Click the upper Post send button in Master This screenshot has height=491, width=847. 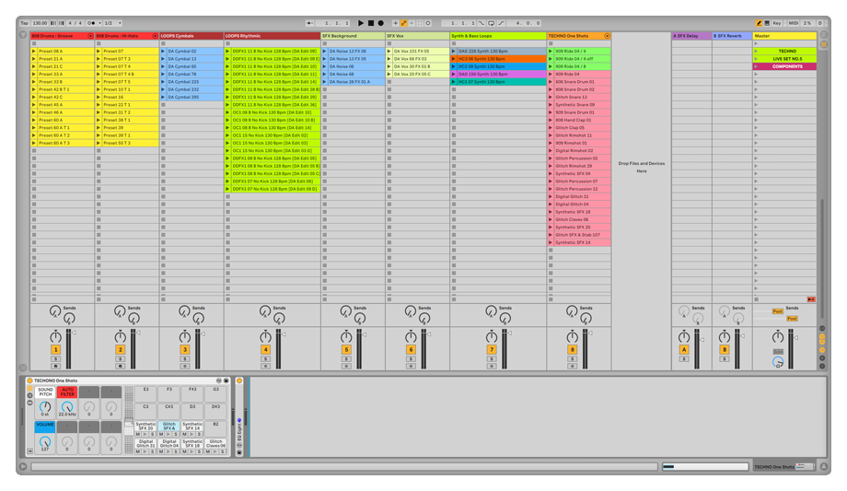click(x=777, y=311)
